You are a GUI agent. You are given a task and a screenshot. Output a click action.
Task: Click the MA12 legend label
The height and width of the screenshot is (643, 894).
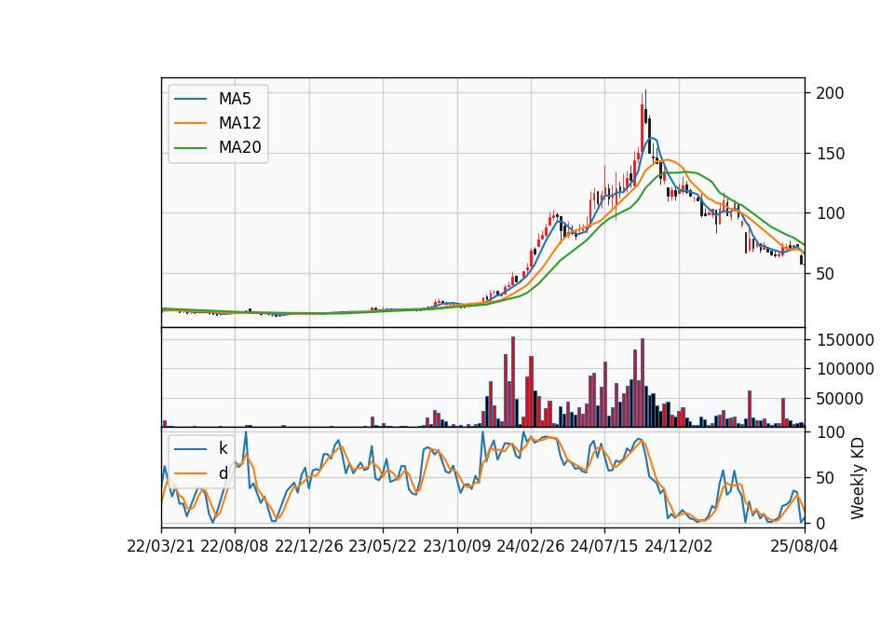click(239, 123)
